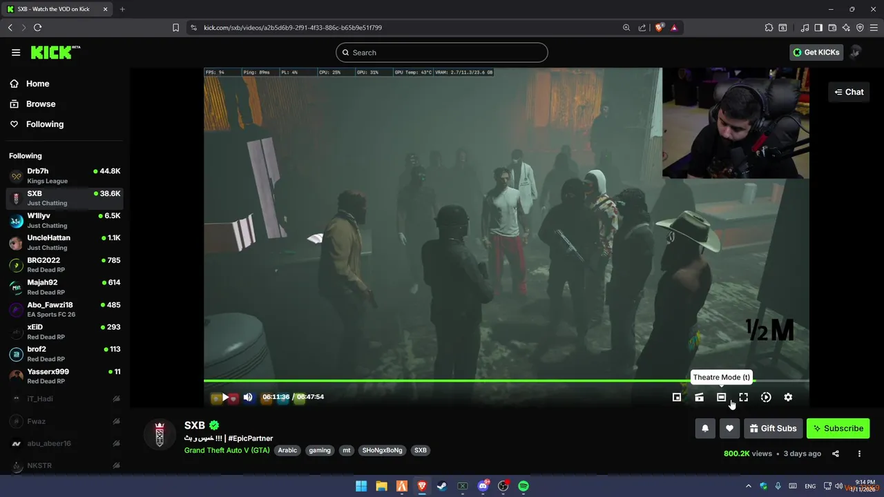The width and height of the screenshot is (884, 497).
Task: Select the SXB tag
Action: [420, 450]
